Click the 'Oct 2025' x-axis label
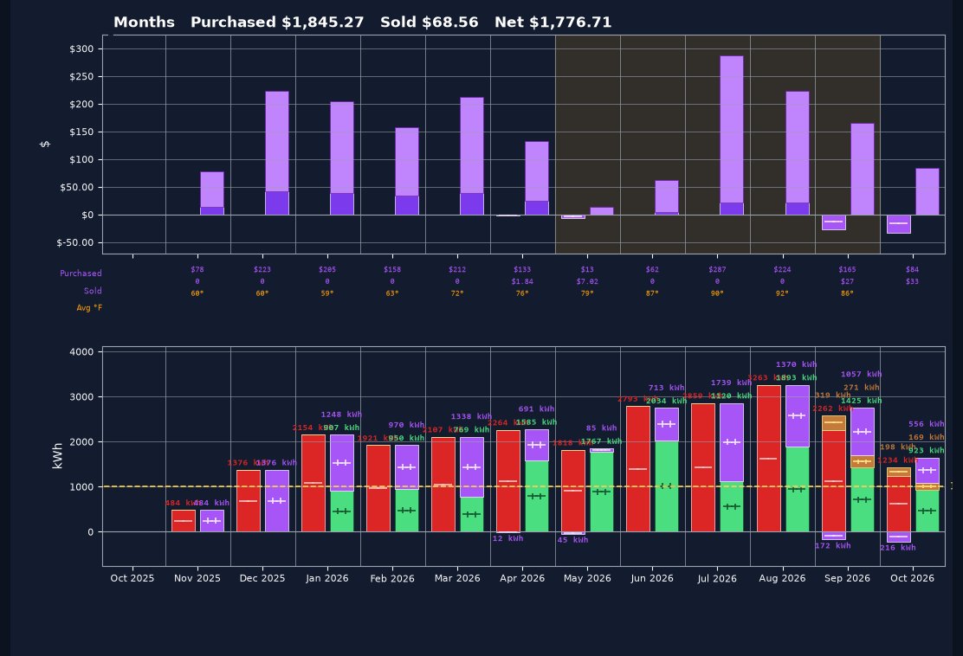963x656 pixels. [x=132, y=578]
